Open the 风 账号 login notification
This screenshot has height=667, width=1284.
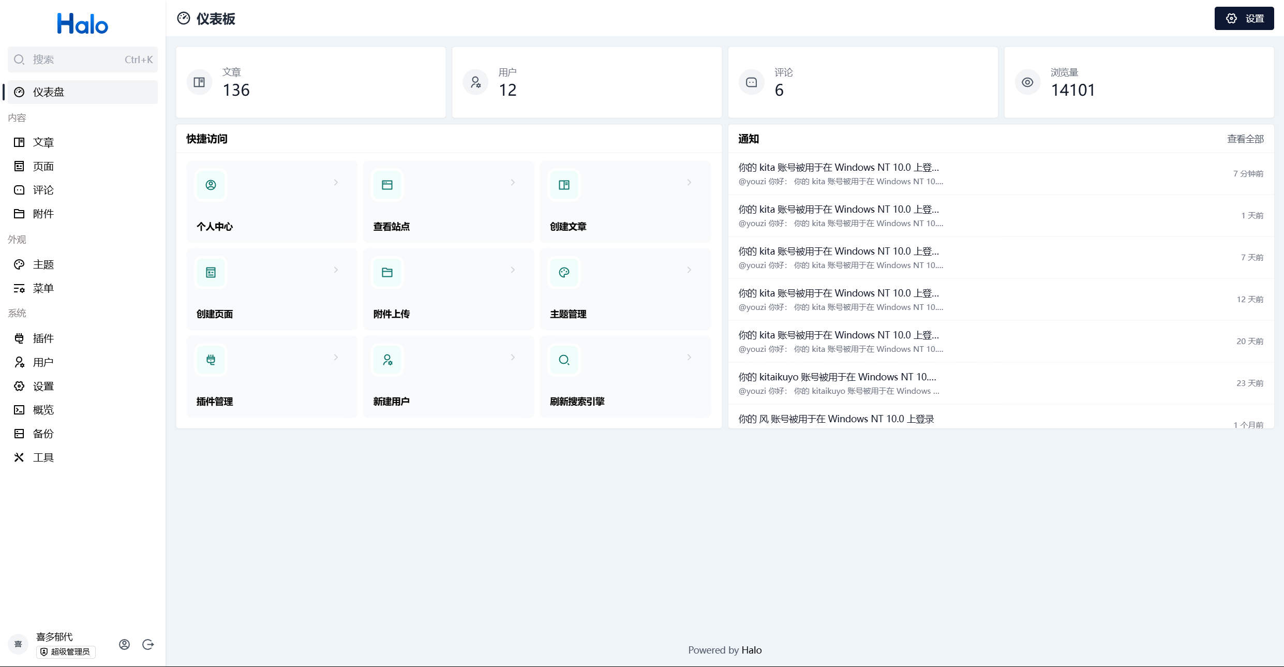[x=1001, y=417]
